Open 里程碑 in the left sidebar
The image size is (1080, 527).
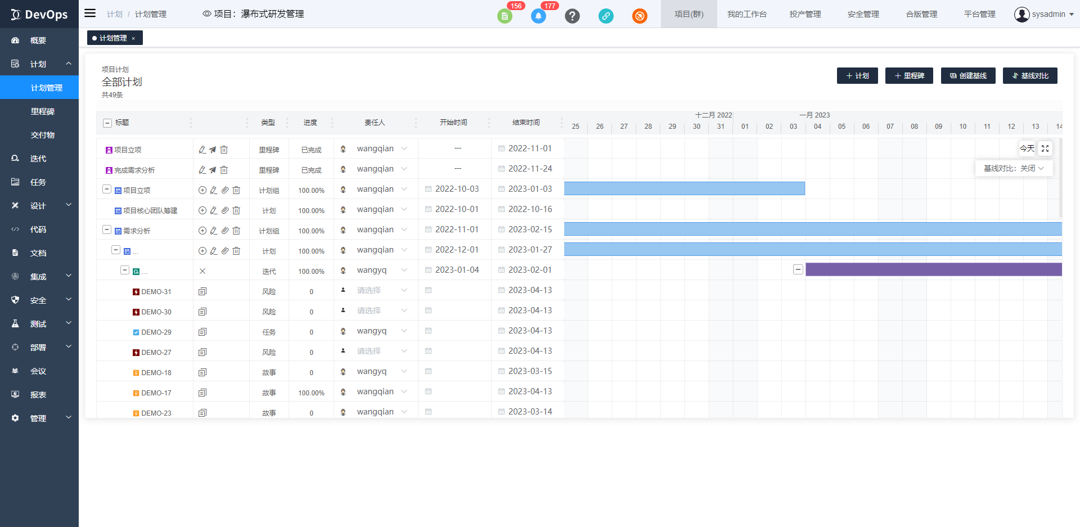pos(43,111)
